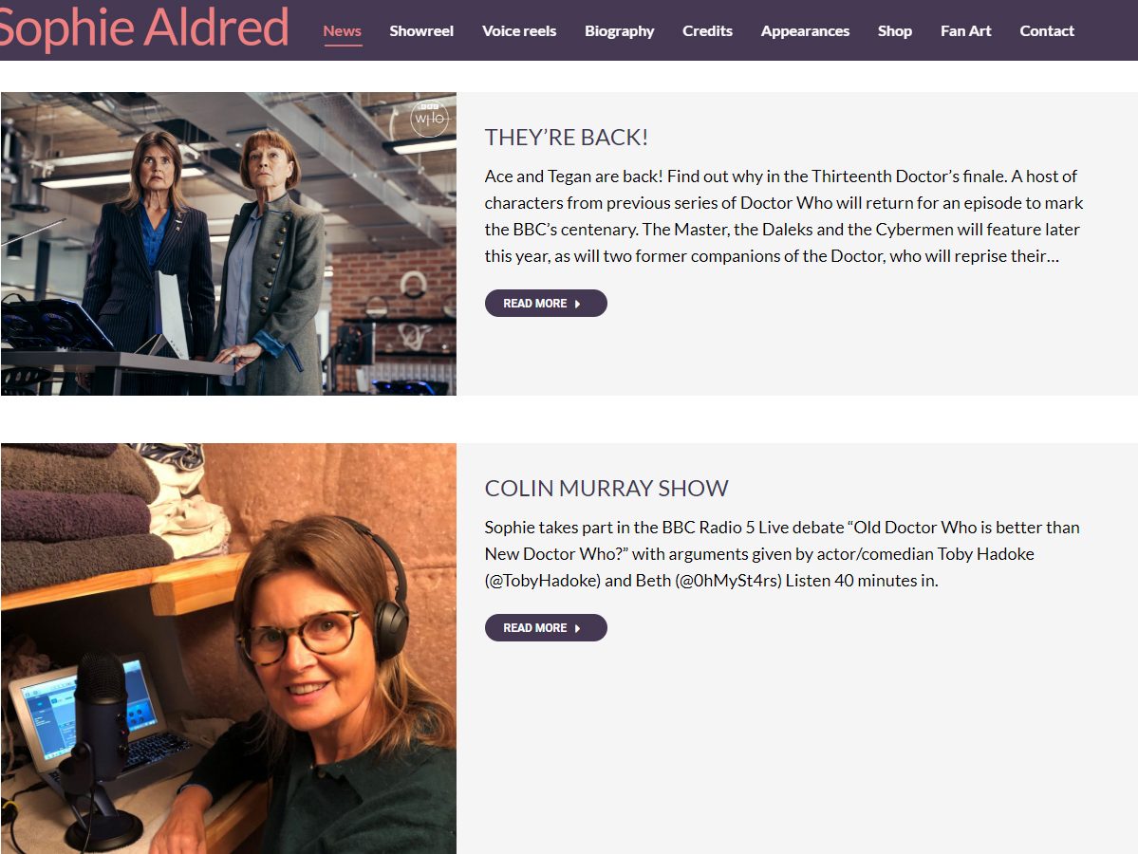Click the Sophie Aldred site title
The height and width of the screenshot is (854, 1138).
144,28
